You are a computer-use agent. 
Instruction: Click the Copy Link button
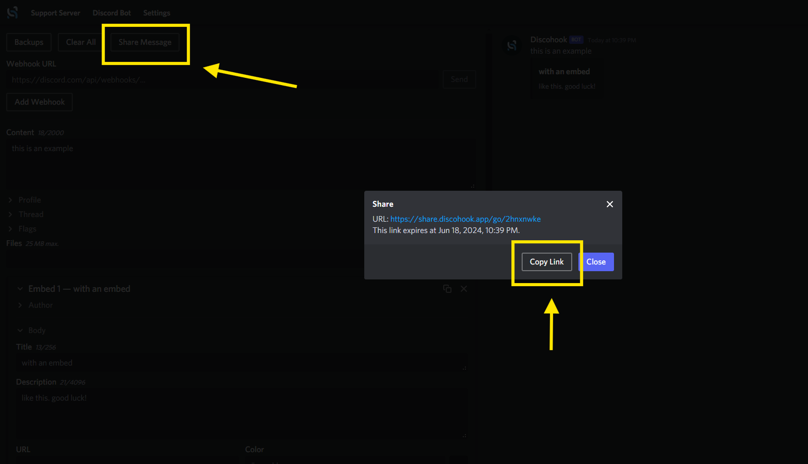546,262
